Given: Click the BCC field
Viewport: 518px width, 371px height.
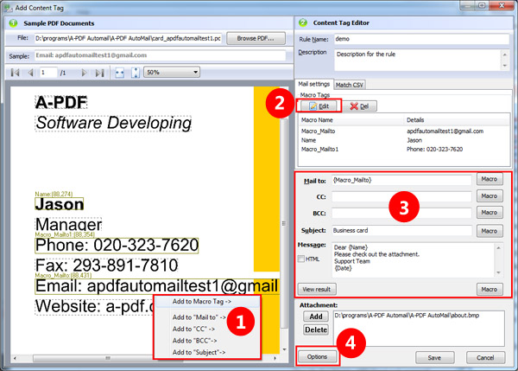Looking at the screenshot, I should pyautogui.click(x=401, y=213).
